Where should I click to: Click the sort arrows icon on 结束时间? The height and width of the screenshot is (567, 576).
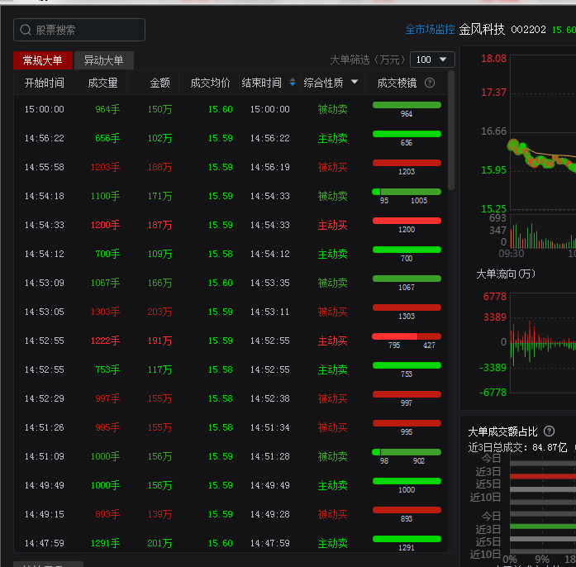click(x=292, y=83)
